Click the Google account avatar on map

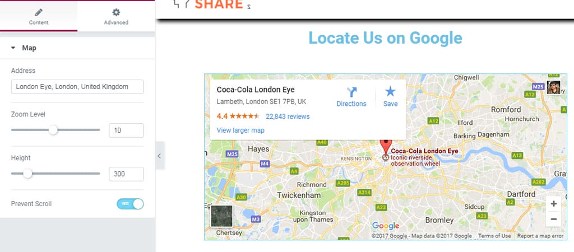[x=553, y=87]
